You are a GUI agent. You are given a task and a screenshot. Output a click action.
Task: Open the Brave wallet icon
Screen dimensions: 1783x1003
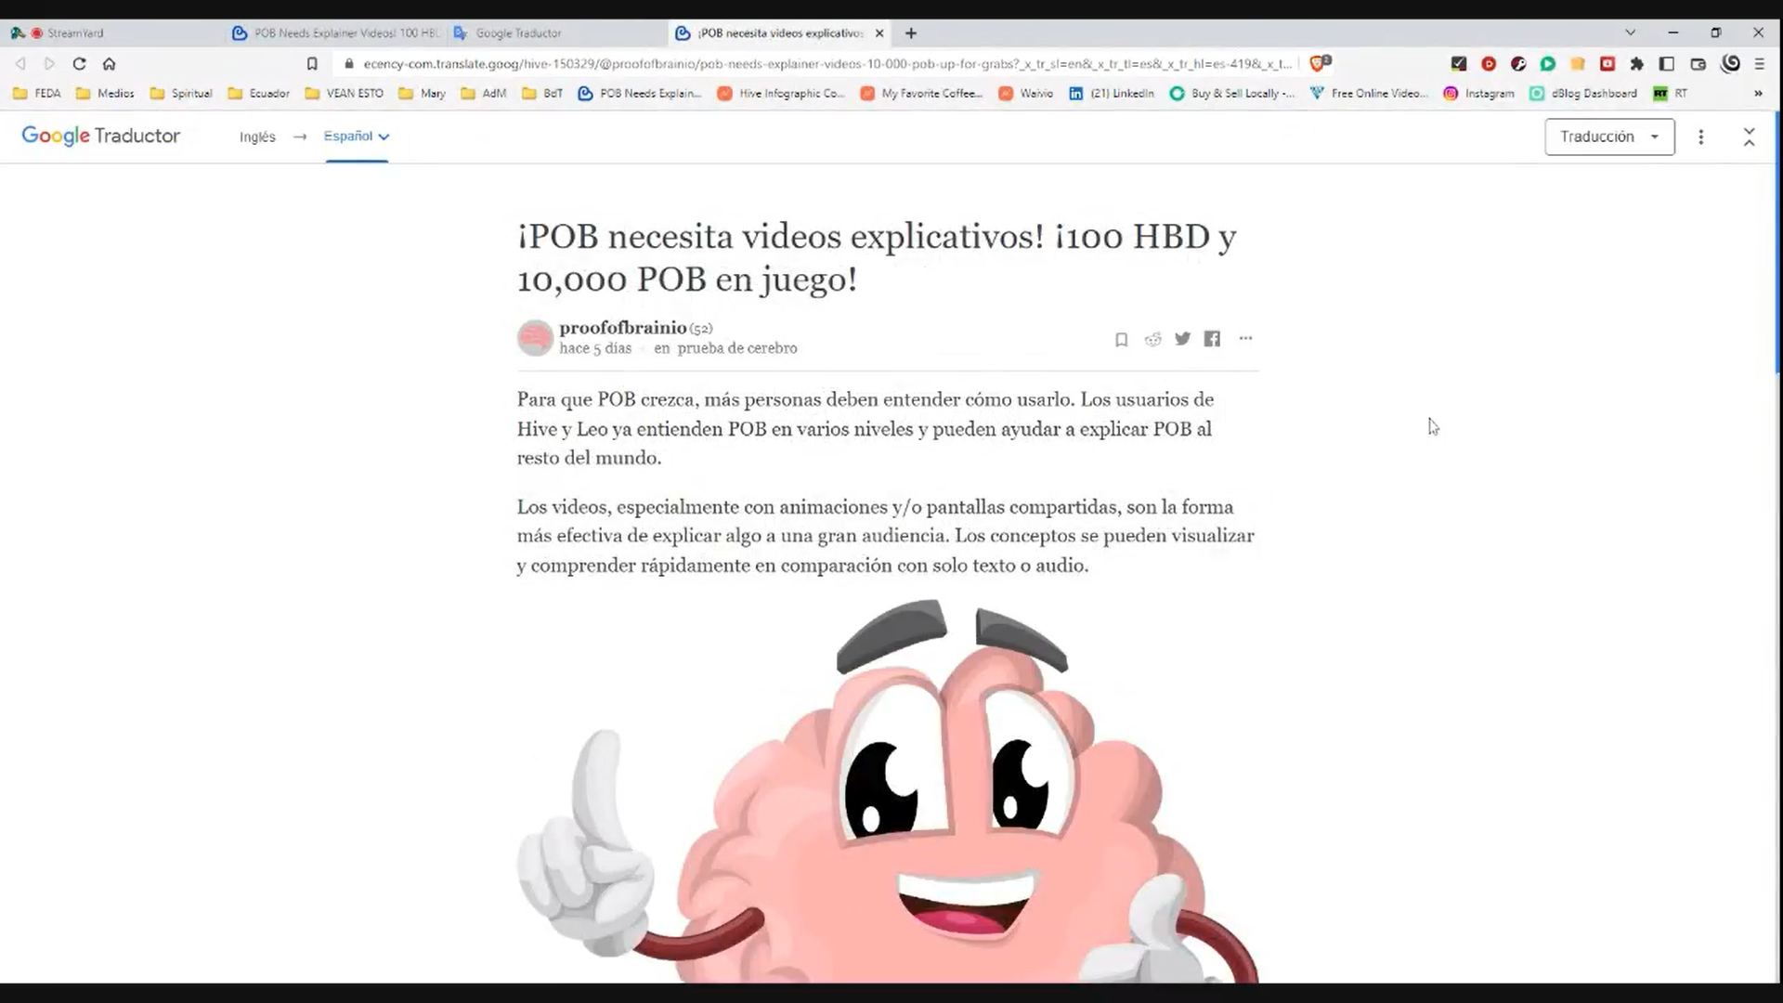(1698, 64)
